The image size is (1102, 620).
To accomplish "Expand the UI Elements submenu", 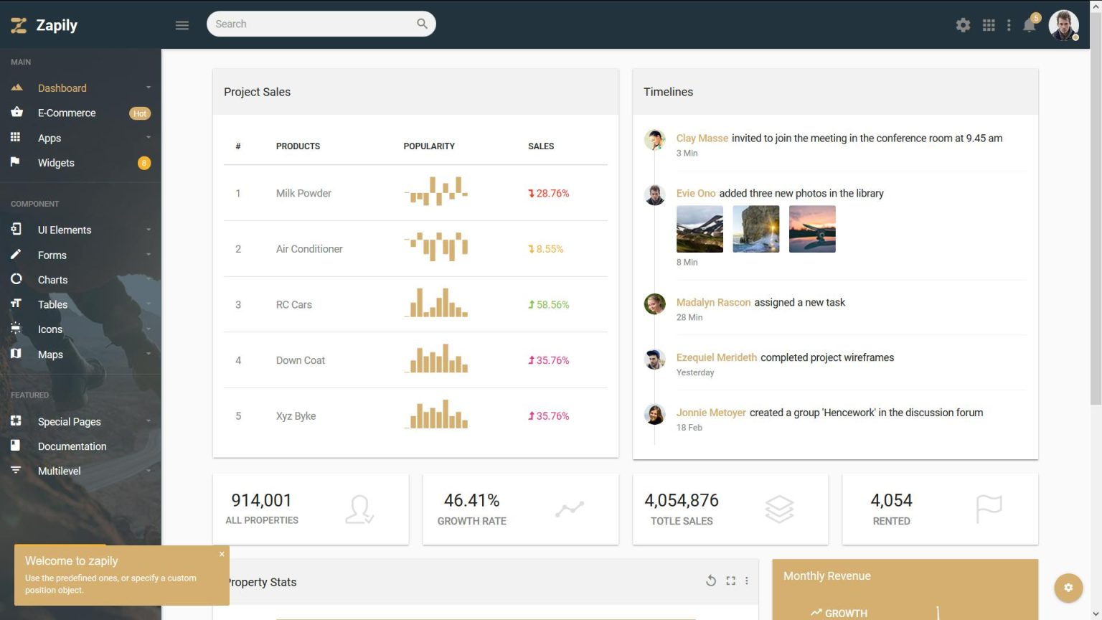I will [65, 230].
